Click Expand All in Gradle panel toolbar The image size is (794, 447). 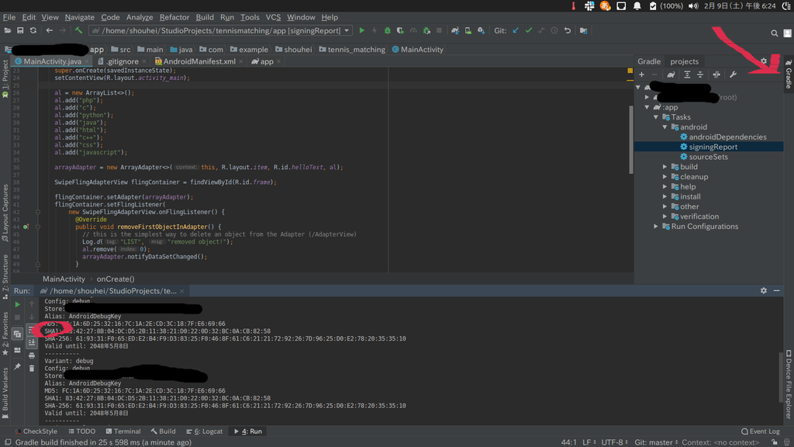coord(687,74)
